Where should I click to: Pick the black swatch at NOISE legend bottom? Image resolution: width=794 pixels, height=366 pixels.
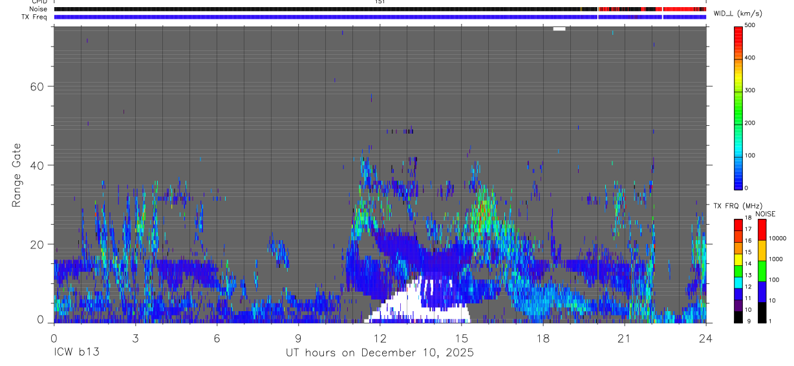[x=762, y=312]
